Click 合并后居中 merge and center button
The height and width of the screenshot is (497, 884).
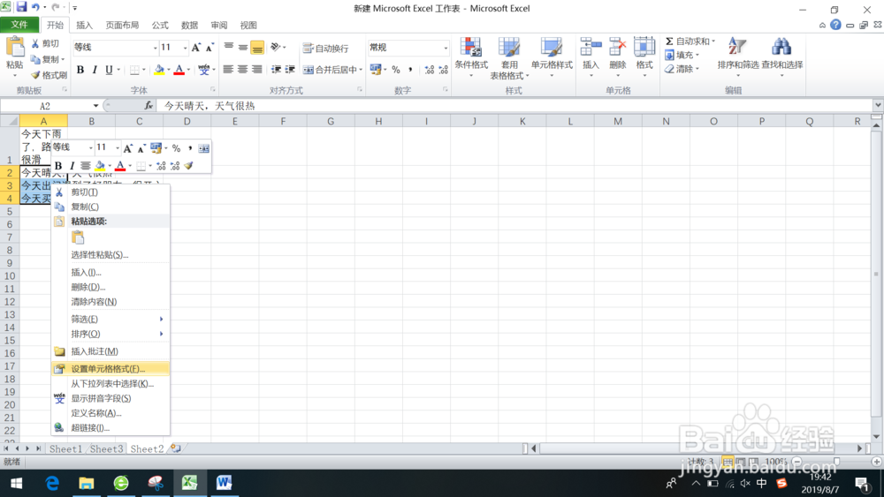[x=330, y=70]
